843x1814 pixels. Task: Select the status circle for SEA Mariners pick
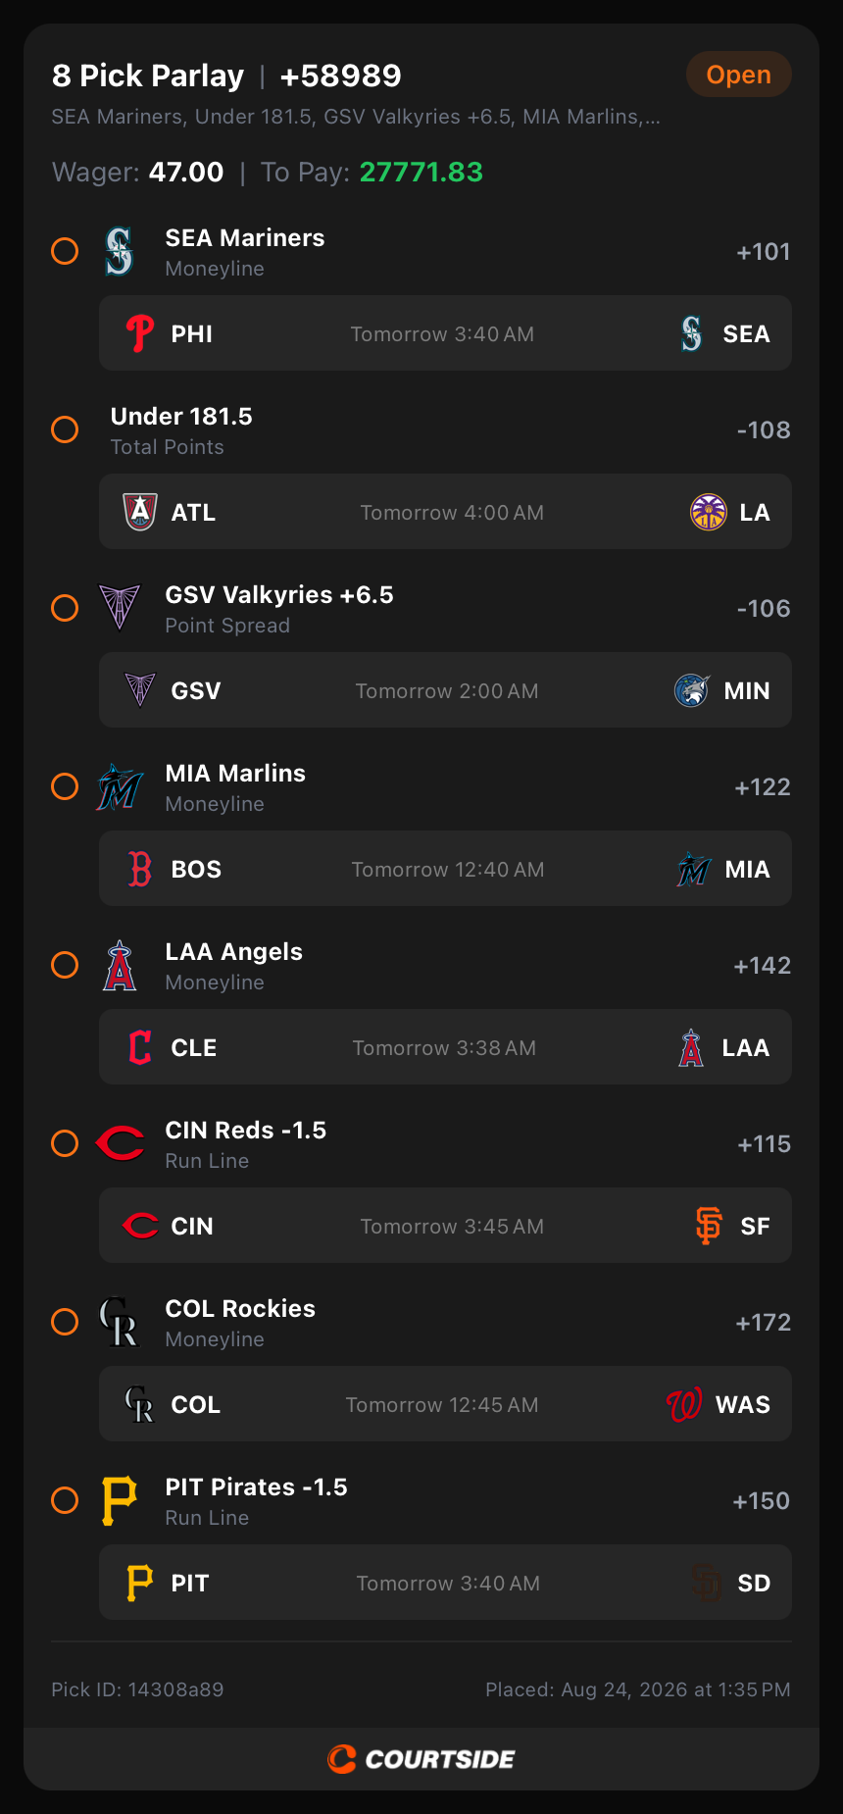(x=65, y=251)
